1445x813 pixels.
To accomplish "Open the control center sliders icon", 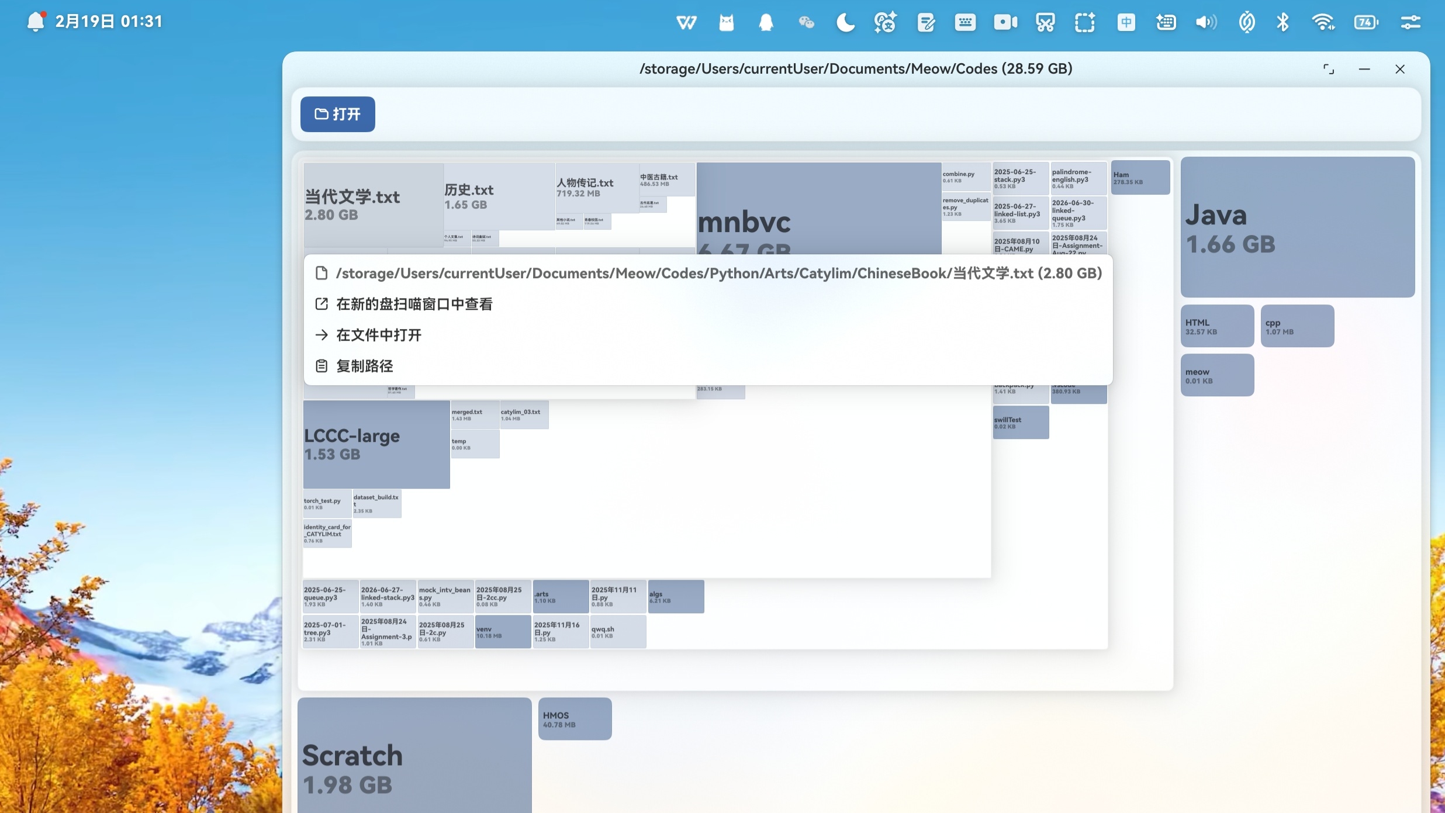I will click(x=1410, y=23).
